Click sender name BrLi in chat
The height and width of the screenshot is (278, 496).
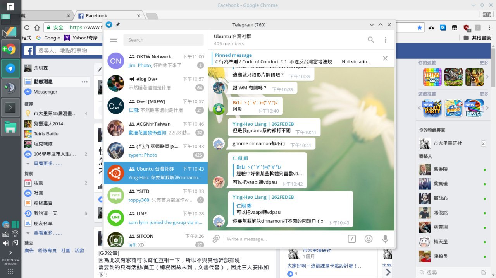255,102
